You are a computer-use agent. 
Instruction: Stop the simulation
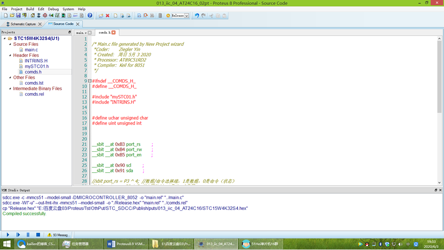click(x=38, y=235)
